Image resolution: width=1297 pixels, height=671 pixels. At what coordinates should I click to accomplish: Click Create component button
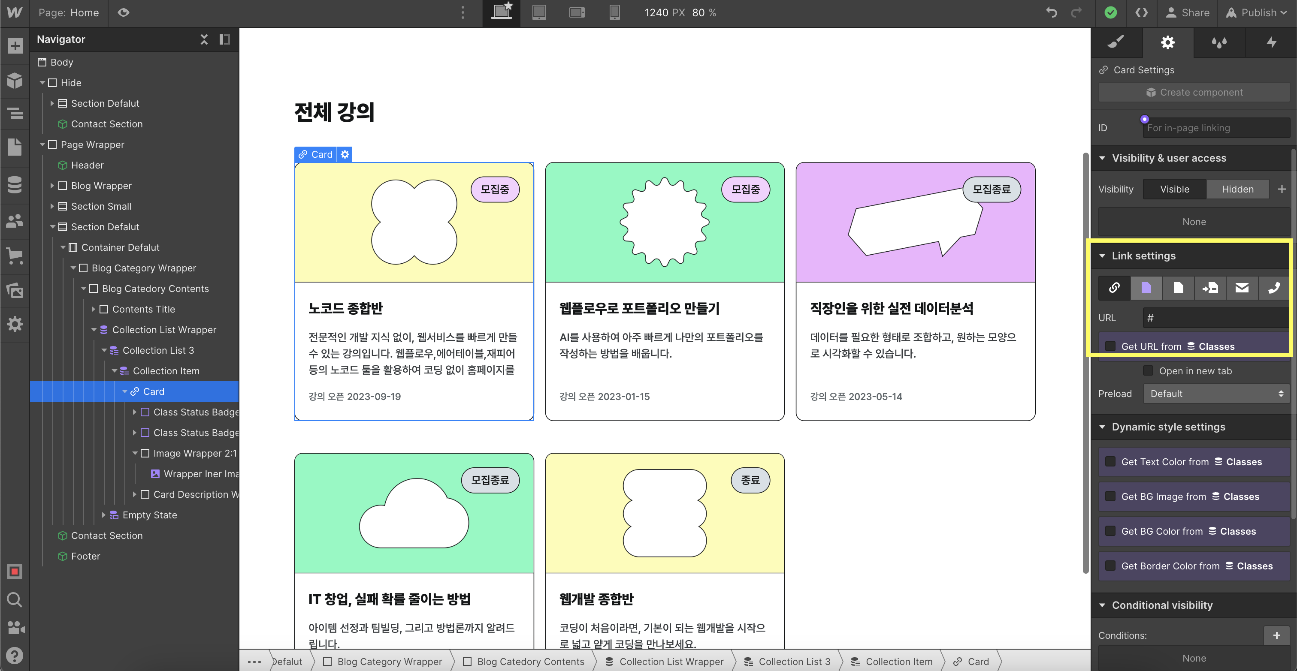coord(1194,92)
